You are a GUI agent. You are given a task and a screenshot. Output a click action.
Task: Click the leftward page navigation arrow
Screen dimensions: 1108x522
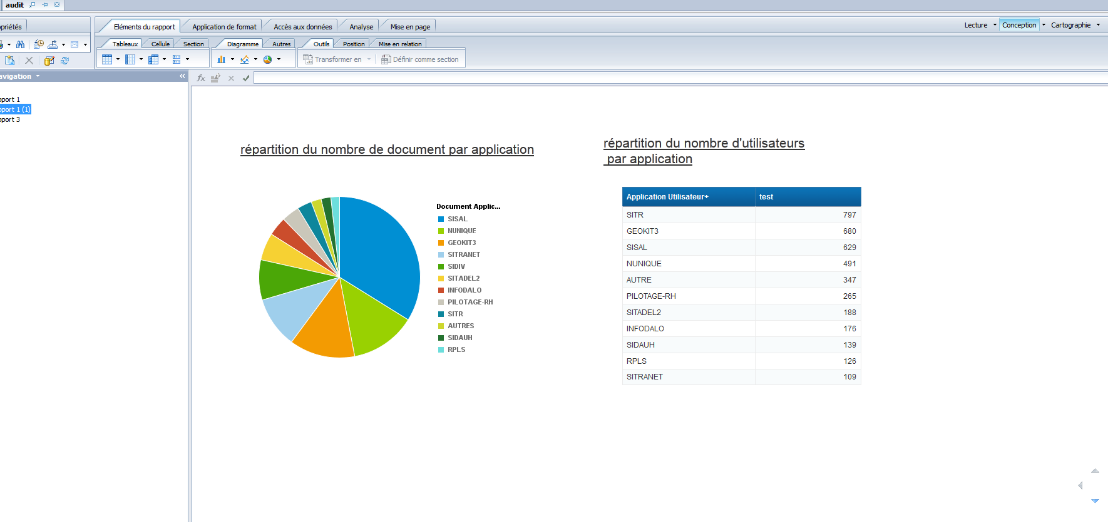click(1080, 485)
